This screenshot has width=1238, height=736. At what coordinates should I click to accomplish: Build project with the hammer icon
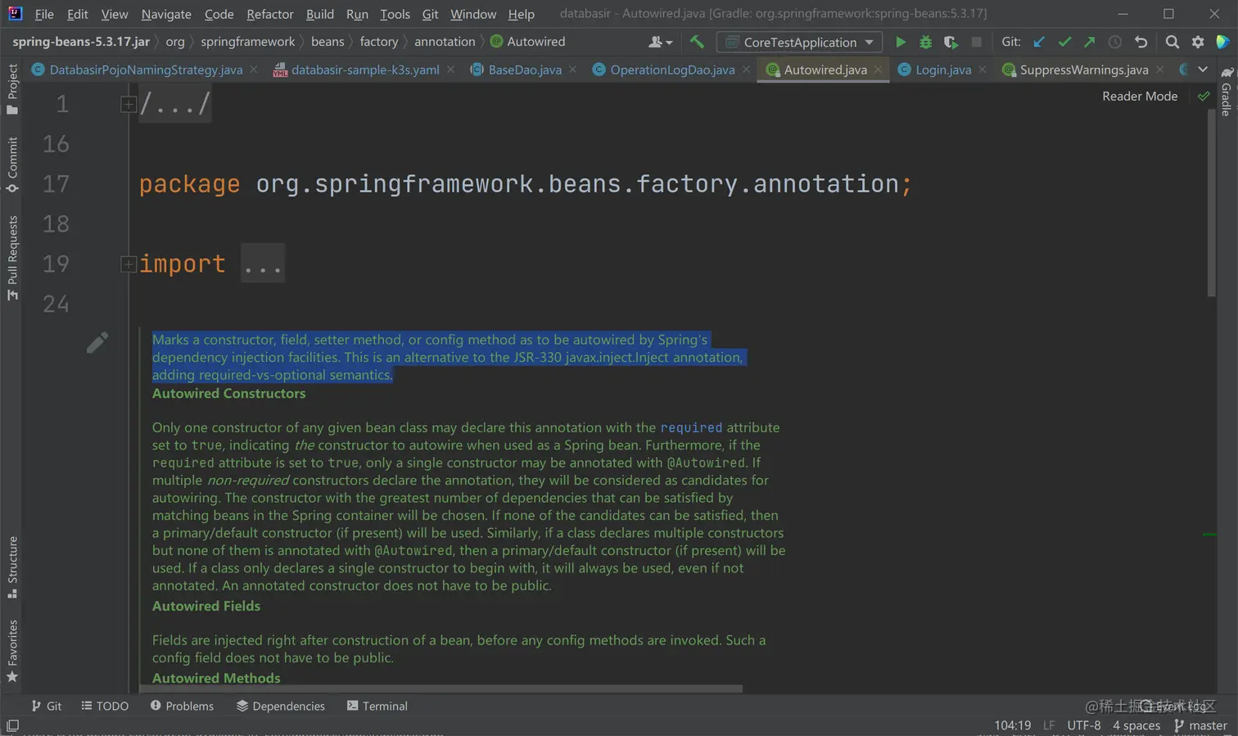[697, 42]
